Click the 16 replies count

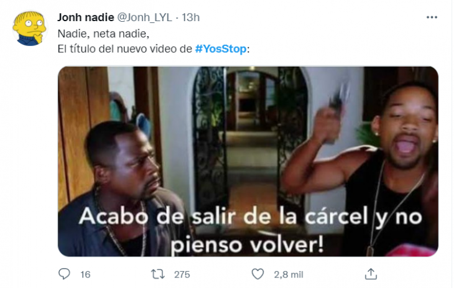pyautogui.click(x=85, y=274)
